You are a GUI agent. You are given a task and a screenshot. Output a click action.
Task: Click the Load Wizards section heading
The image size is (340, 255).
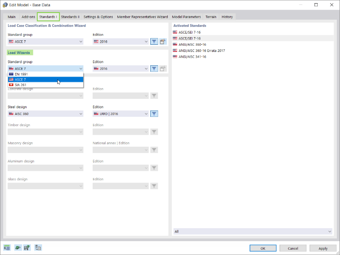coord(19,52)
